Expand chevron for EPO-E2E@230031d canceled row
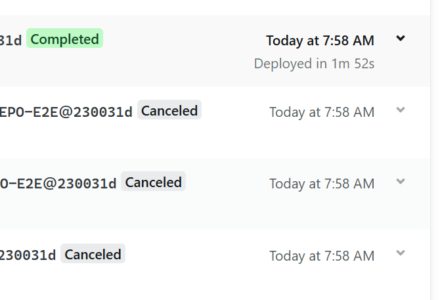Image resolution: width=440 pixels, height=300 pixels. (401, 110)
